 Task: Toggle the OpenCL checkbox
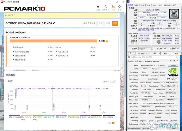[140, 121]
